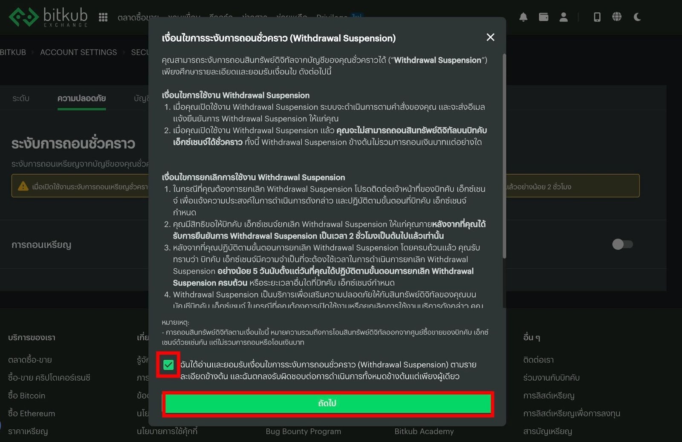Toggle dark mode moon icon

(x=637, y=17)
